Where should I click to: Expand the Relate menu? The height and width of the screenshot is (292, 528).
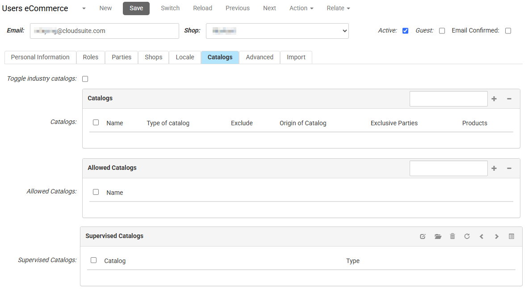(x=338, y=8)
